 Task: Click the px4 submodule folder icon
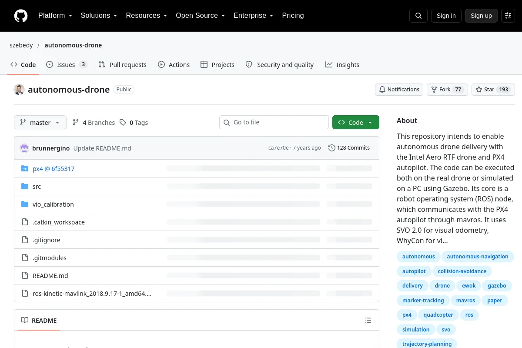tap(25, 168)
